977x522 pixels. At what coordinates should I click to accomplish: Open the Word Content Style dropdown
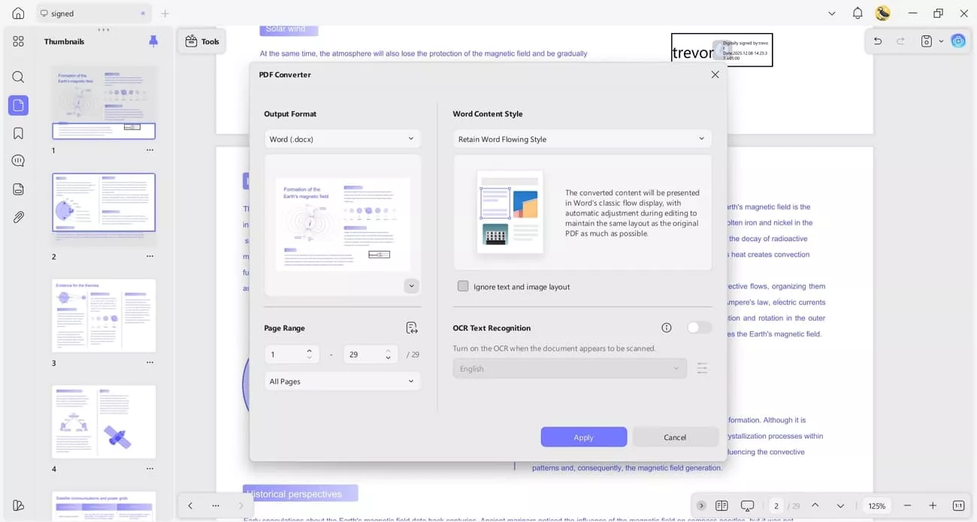[582, 139]
